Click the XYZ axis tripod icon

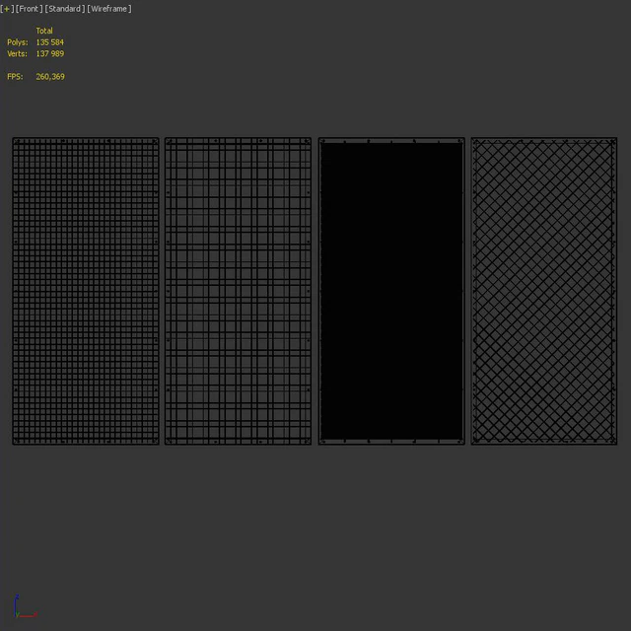click(26, 607)
